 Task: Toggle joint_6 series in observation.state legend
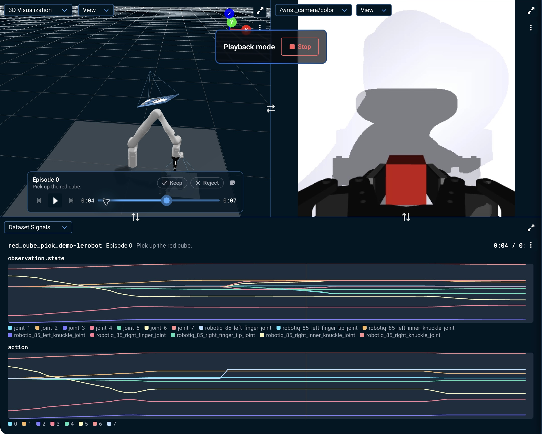[156, 328]
